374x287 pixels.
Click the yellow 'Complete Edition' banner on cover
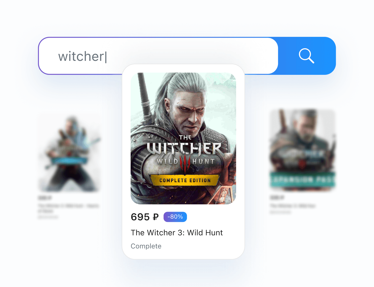pyautogui.click(x=185, y=180)
